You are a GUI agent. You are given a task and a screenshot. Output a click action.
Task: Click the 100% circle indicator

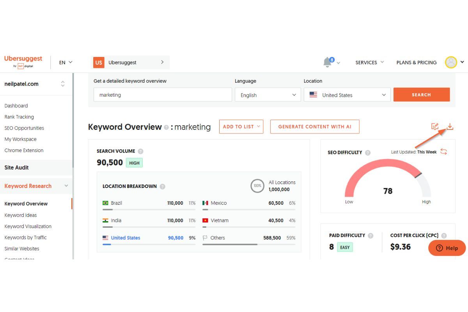pyautogui.click(x=257, y=186)
